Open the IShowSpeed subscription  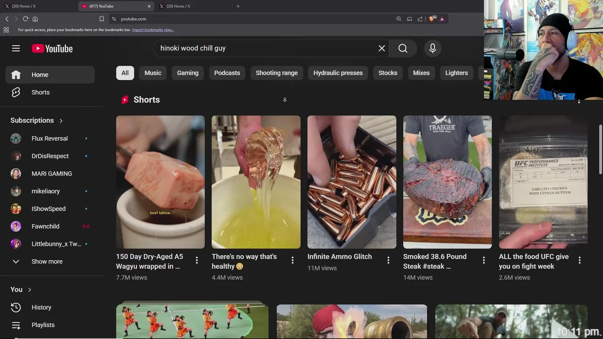tap(51, 209)
